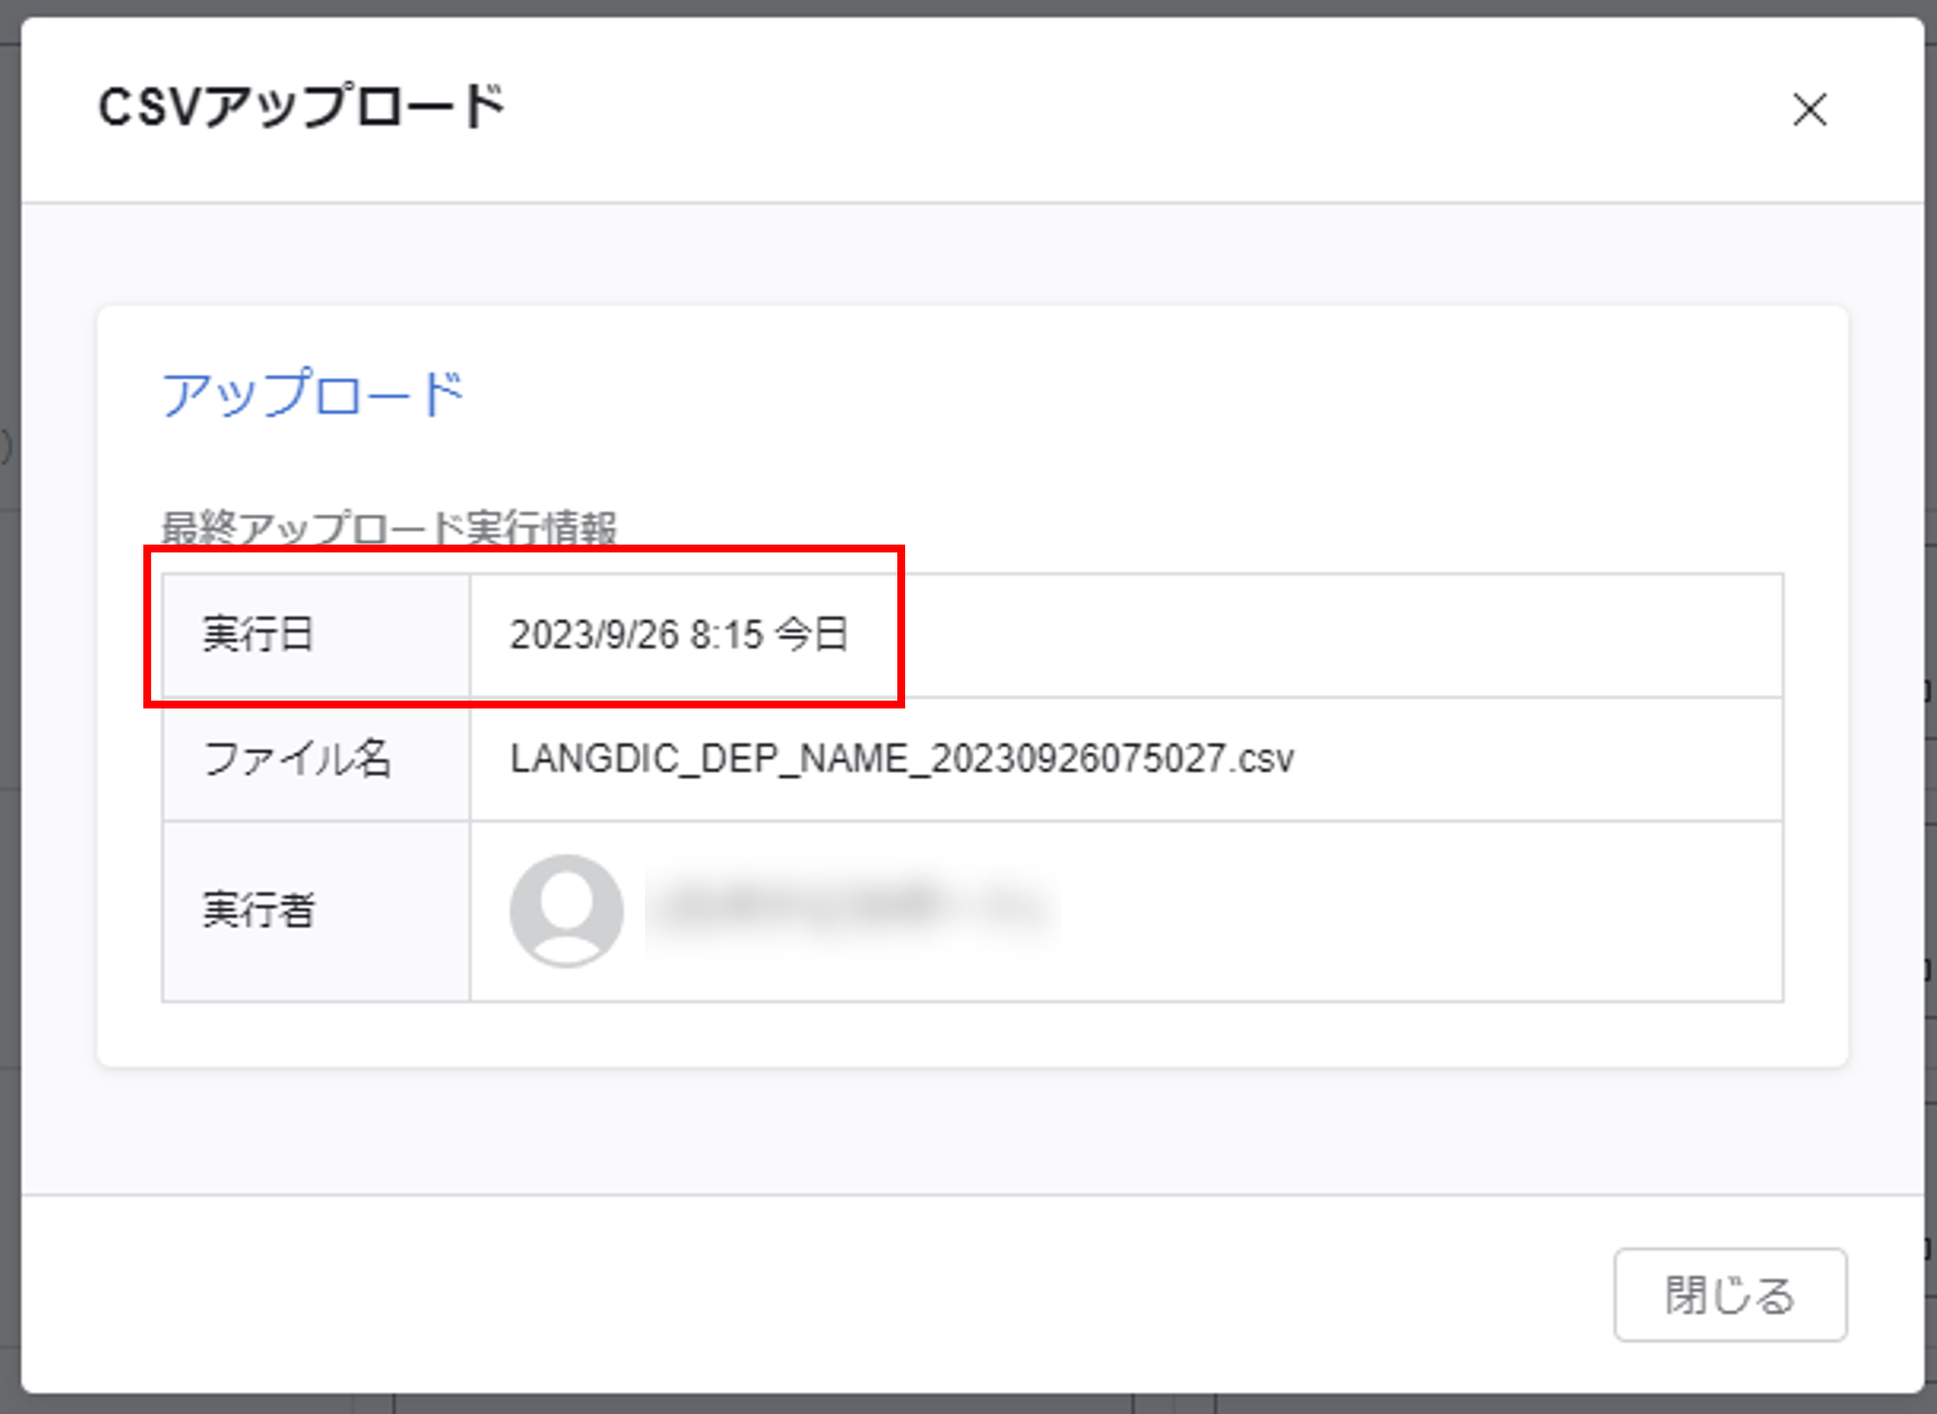The width and height of the screenshot is (1937, 1414).
Task: Close the CSVアップロード dialog with X
Action: 1809,110
